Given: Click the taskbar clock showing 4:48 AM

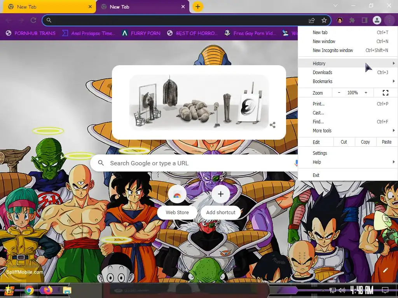Looking at the screenshot, I should [x=362, y=290].
